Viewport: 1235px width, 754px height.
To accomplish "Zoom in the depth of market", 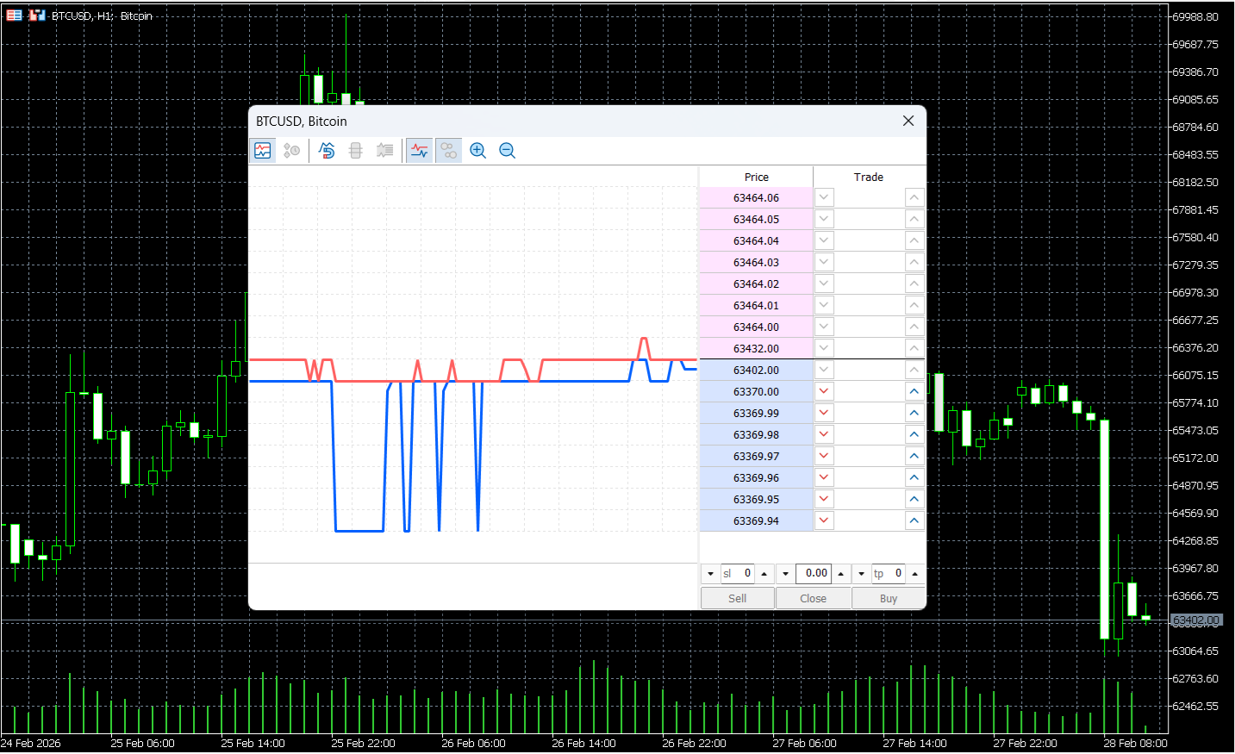I will pyautogui.click(x=478, y=151).
